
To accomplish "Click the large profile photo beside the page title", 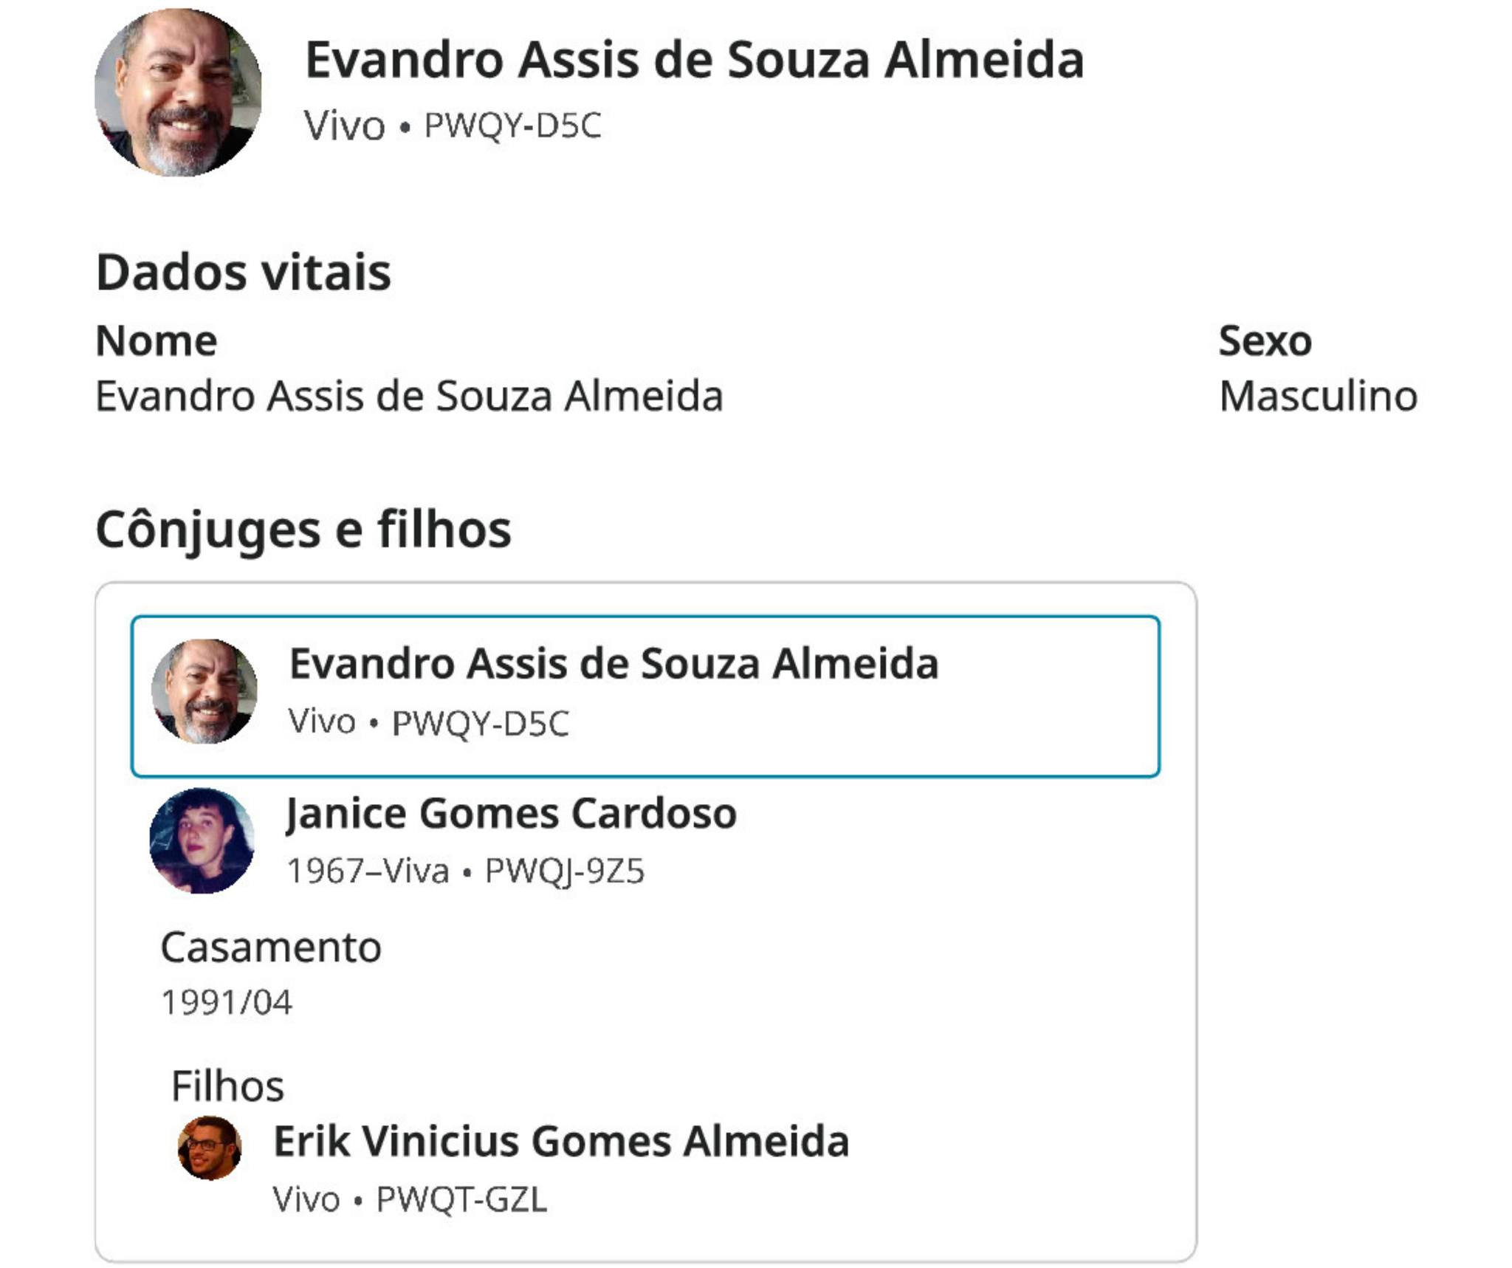I will (178, 93).
